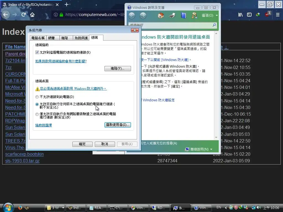This screenshot has width=283, height=212.
Task: Click the Windows Firewall exception warning link
Action: click(x=73, y=89)
